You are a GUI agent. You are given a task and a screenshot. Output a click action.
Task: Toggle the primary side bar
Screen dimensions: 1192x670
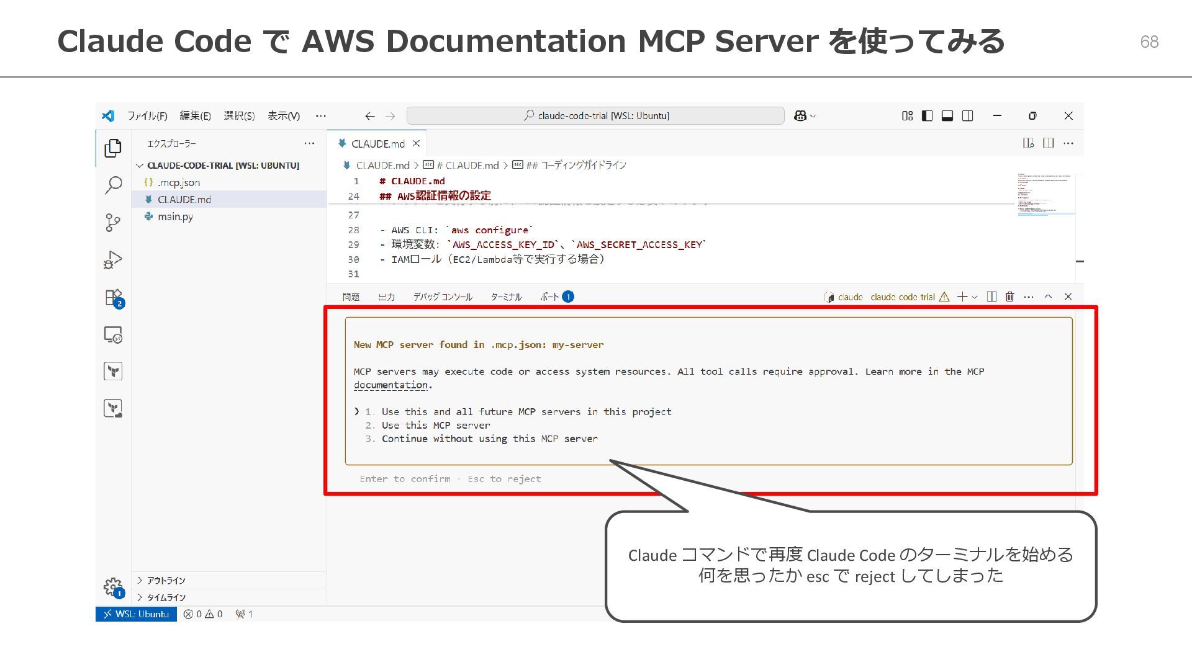point(927,116)
